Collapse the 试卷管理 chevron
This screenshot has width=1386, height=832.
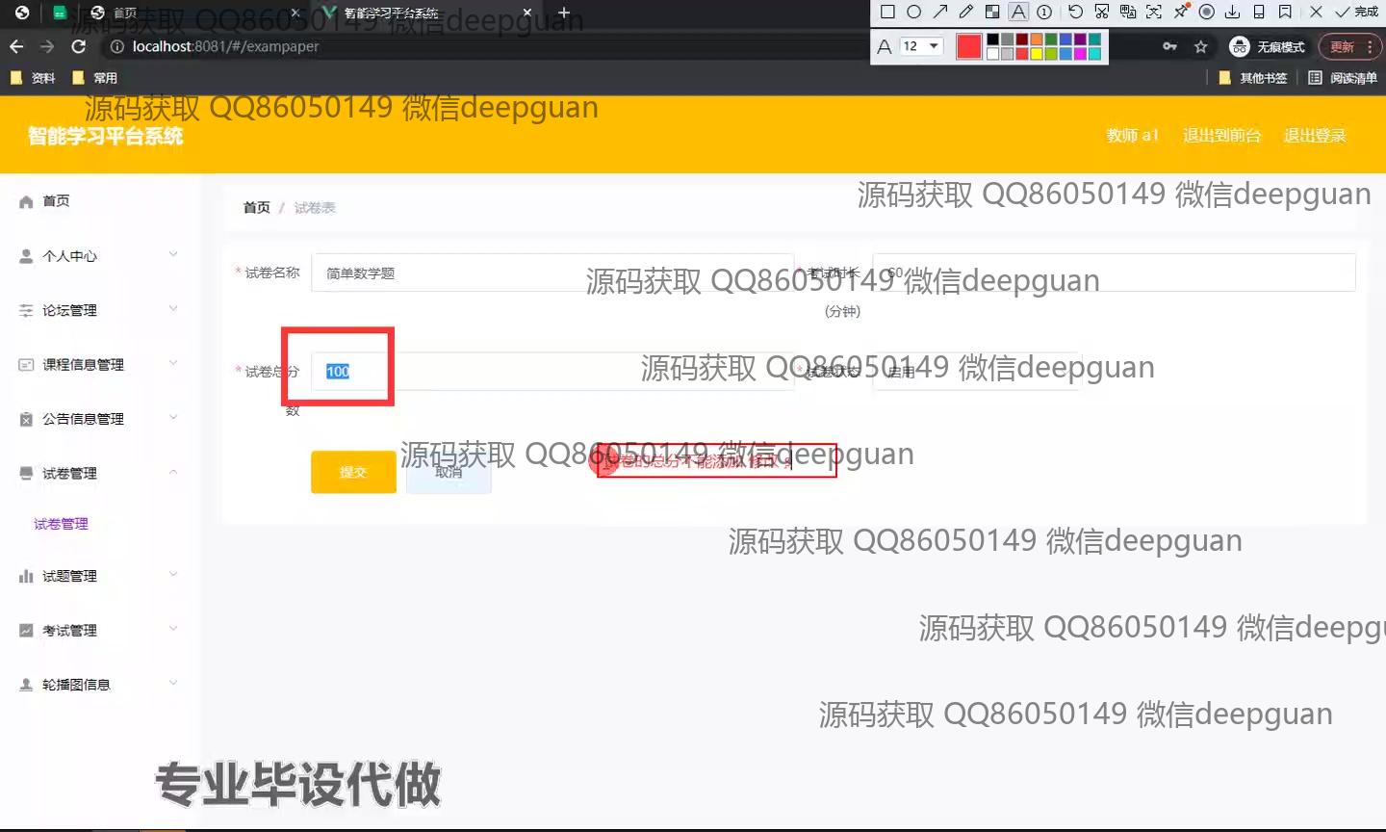[x=173, y=472]
